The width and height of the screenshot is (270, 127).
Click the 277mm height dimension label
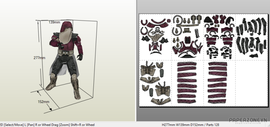click(x=39, y=58)
